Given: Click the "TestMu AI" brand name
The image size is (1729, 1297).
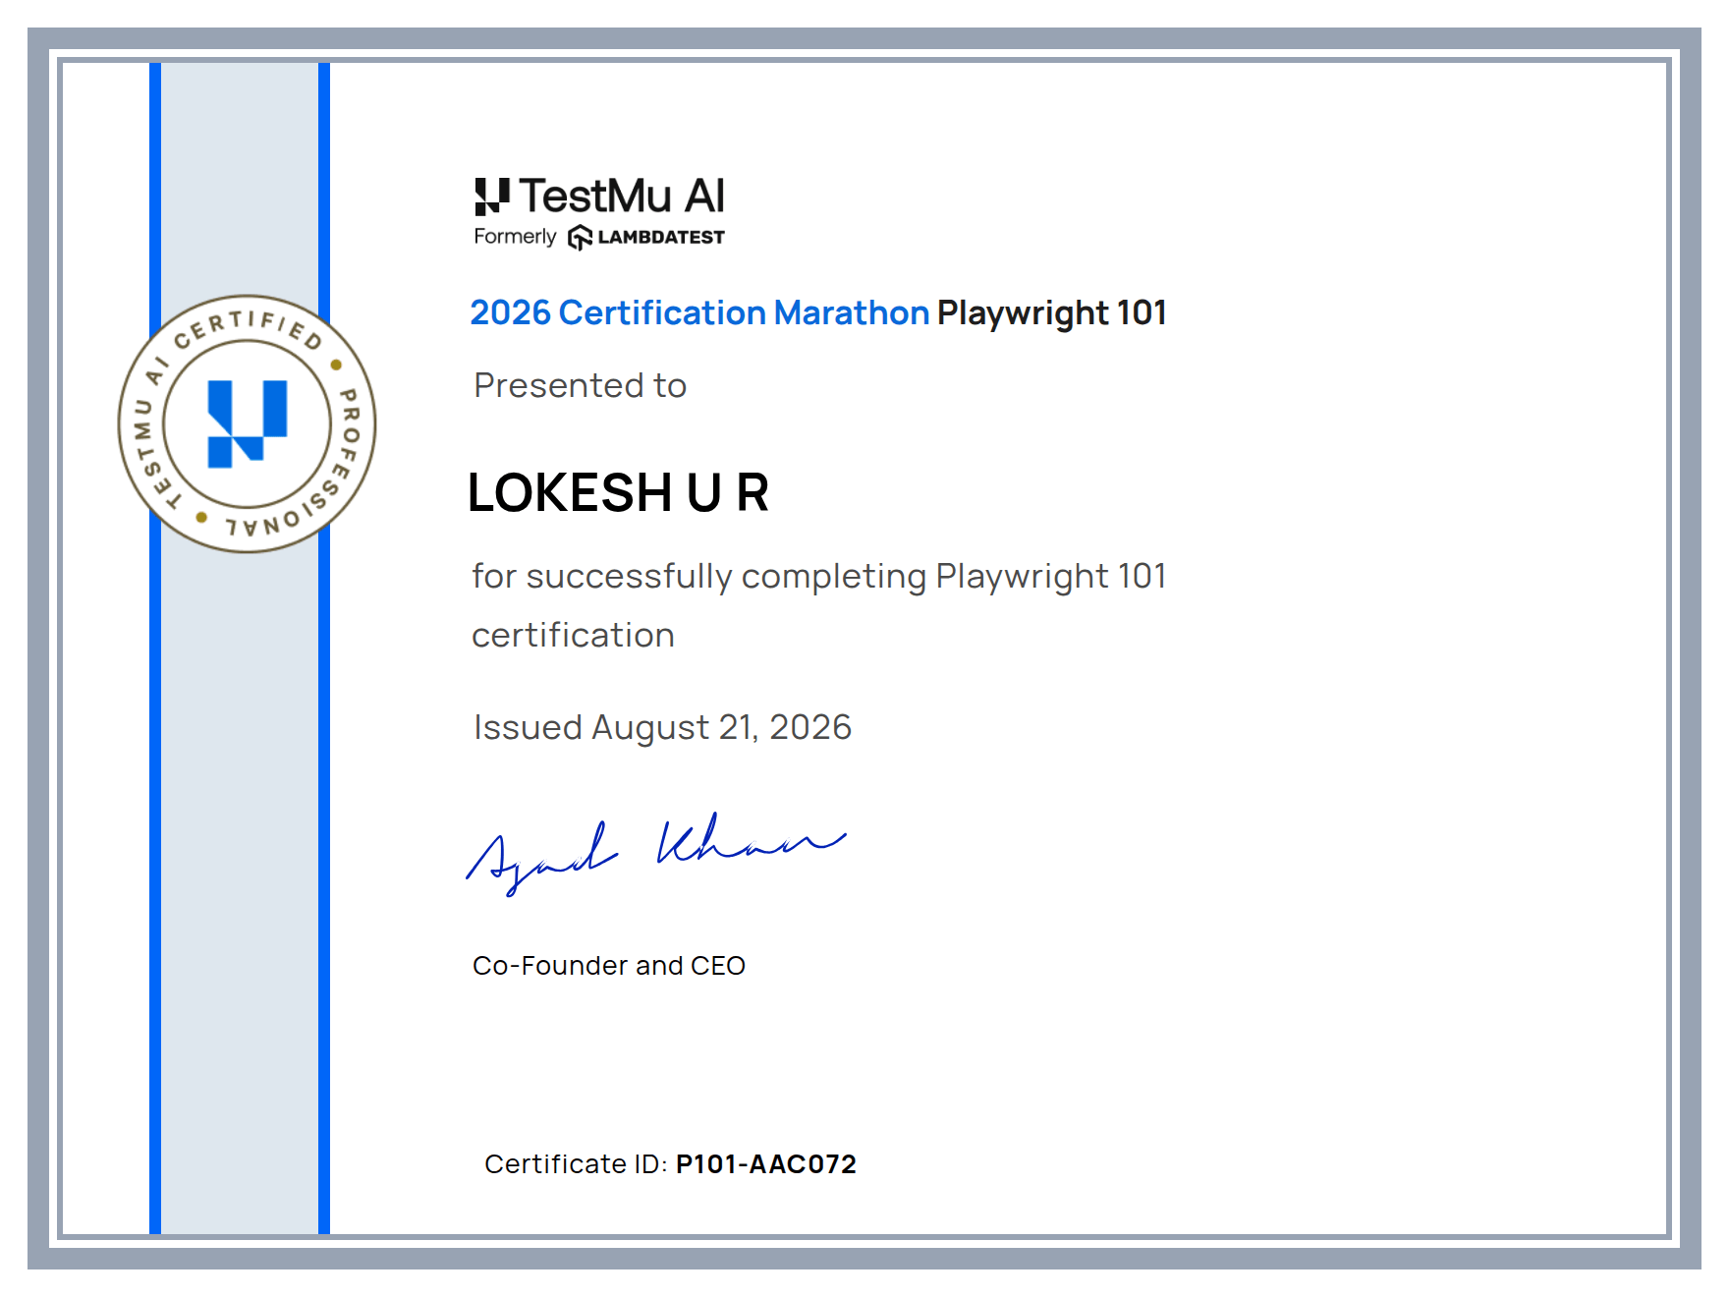Looking at the screenshot, I should point(622,197).
